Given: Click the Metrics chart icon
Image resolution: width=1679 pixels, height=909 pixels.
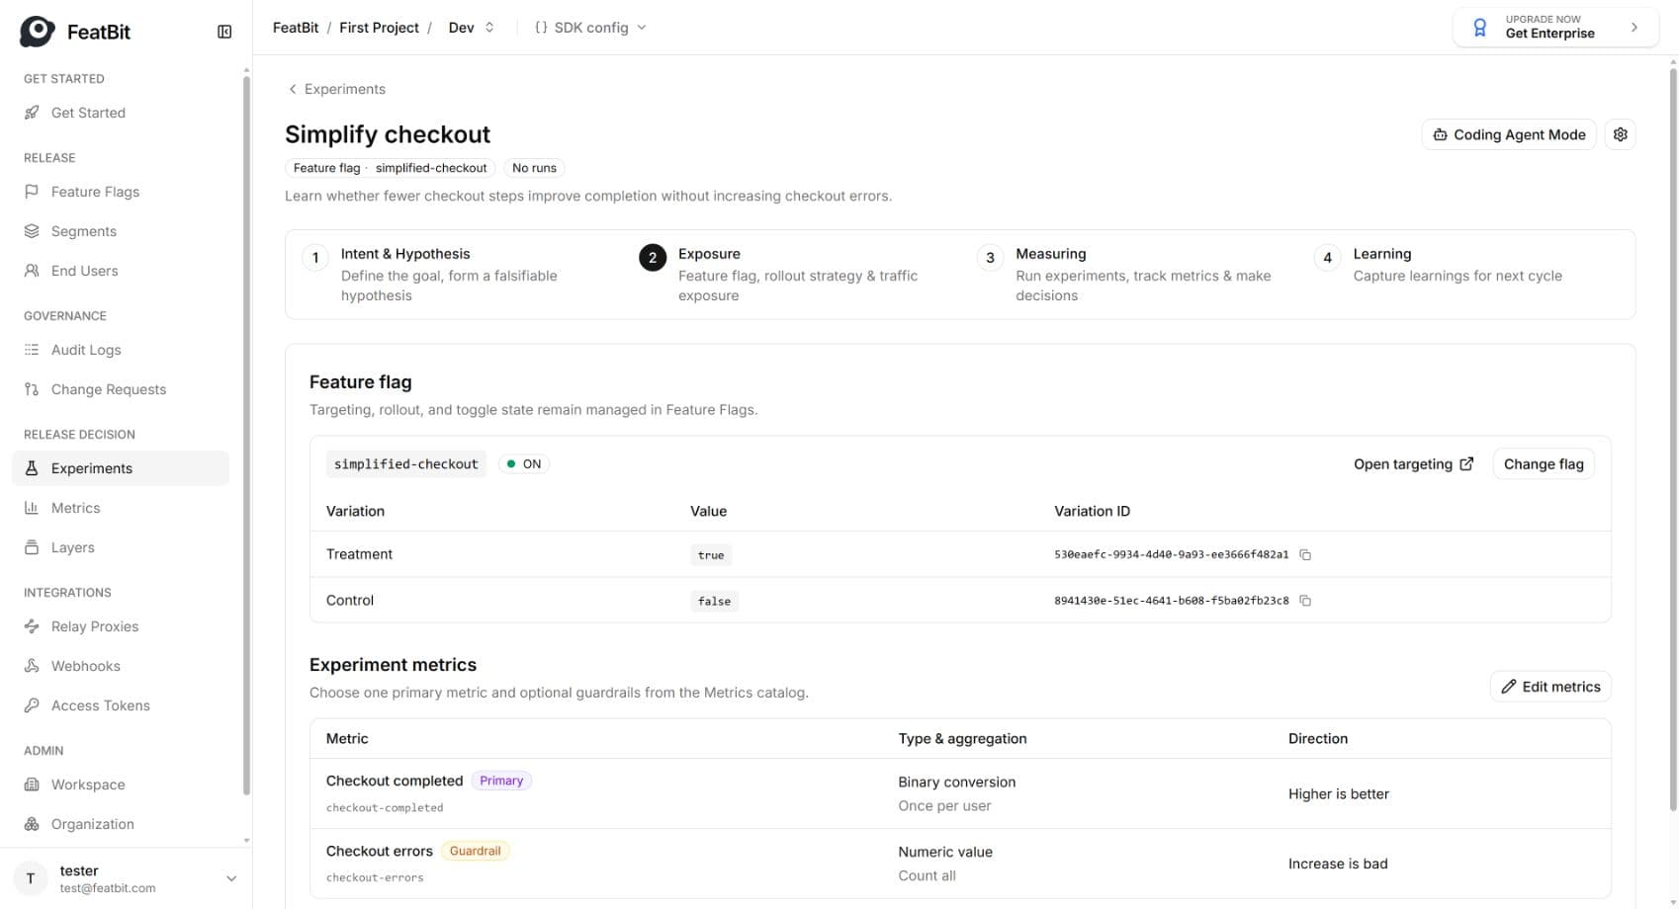Looking at the screenshot, I should pyautogui.click(x=32, y=508).
